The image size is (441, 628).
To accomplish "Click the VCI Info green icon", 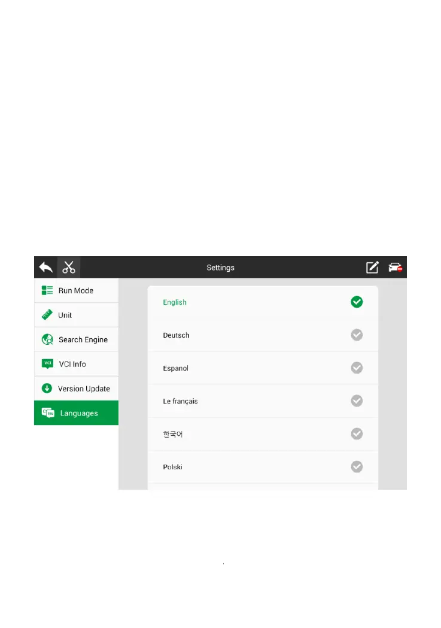I will 47,363.
